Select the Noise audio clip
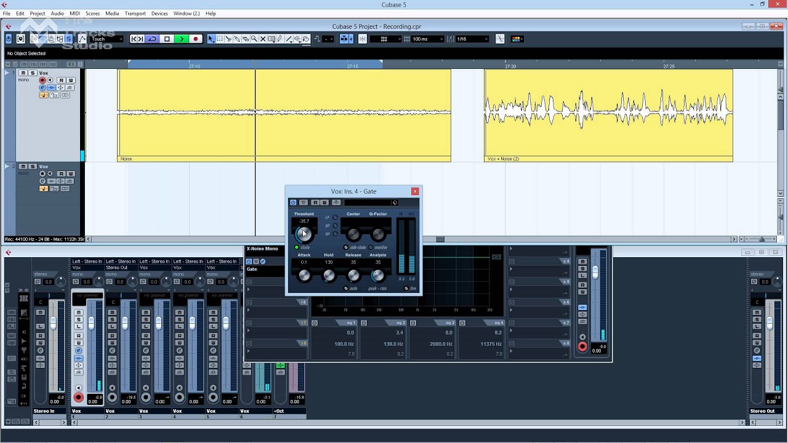788x443 pixels. 284,115
